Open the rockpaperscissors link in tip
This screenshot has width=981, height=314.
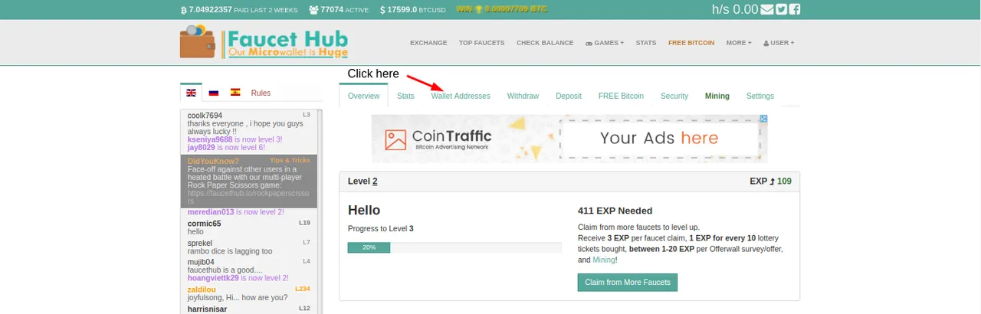click(248, 198)
